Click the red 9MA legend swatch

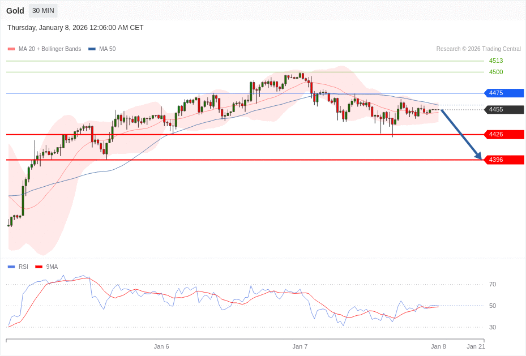click(38, 267)
